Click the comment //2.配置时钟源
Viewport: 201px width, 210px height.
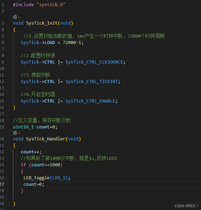[x=38, y=56]
